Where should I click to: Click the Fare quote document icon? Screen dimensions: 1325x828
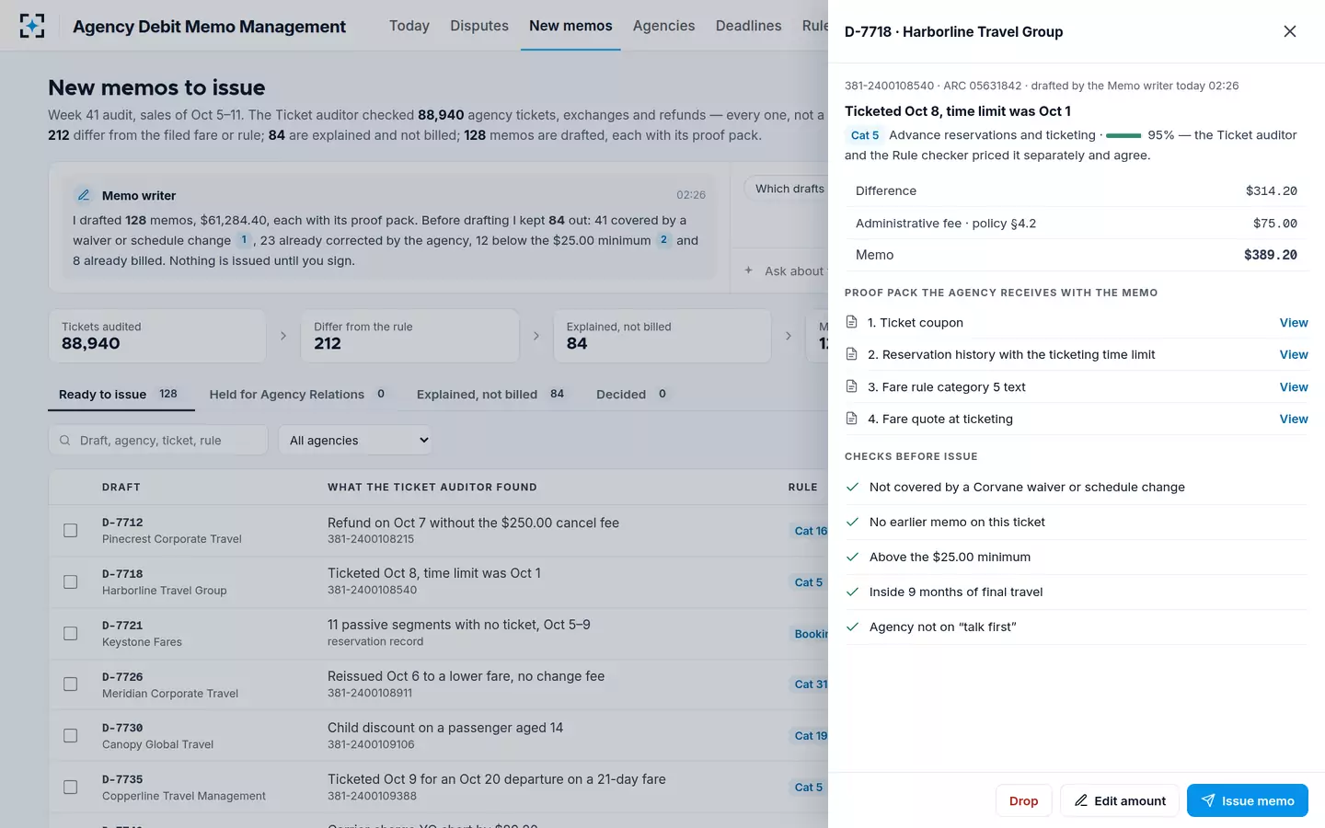point(852,419)
